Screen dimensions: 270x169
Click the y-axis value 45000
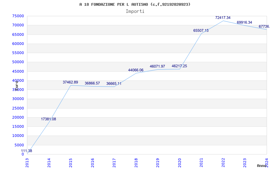tap(18, 71)
